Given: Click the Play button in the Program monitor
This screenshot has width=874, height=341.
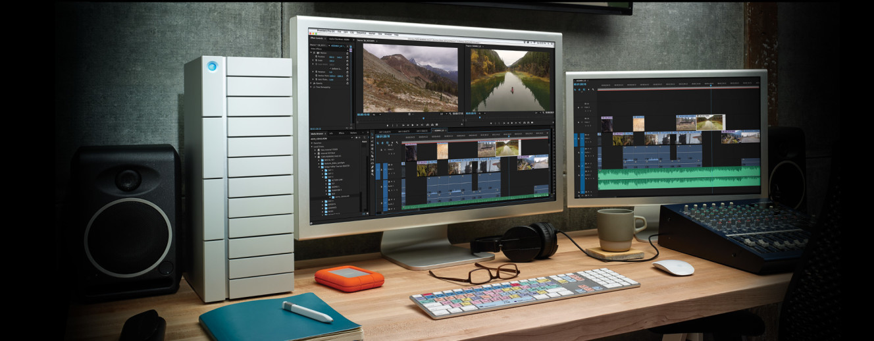Looking at the screenshot, I should coord(512,123).
